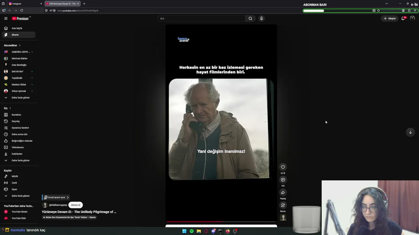Click the search magnifier button
The width and height of the screenshot is (419, 235).
click(x=250, y=19)
